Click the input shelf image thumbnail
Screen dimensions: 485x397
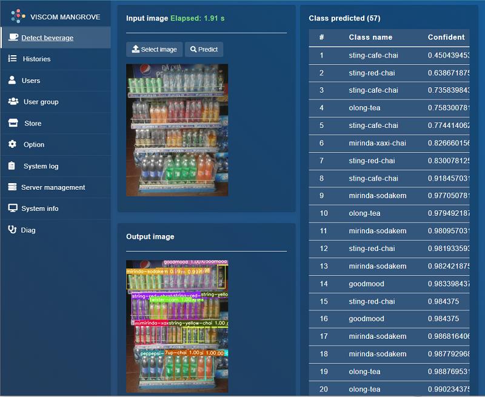(177, 130)
